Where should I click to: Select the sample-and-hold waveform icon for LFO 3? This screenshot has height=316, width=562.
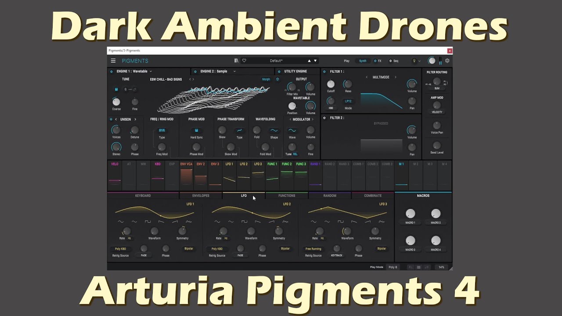point(382,222)
